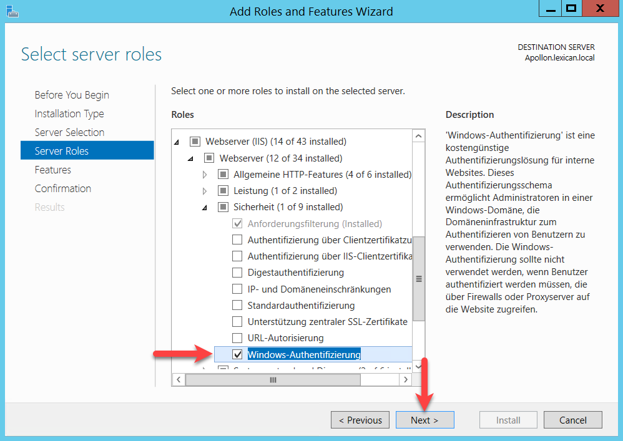623x441 pixels.
Task: Click the Previous button
Action: (x=360, y=420)
